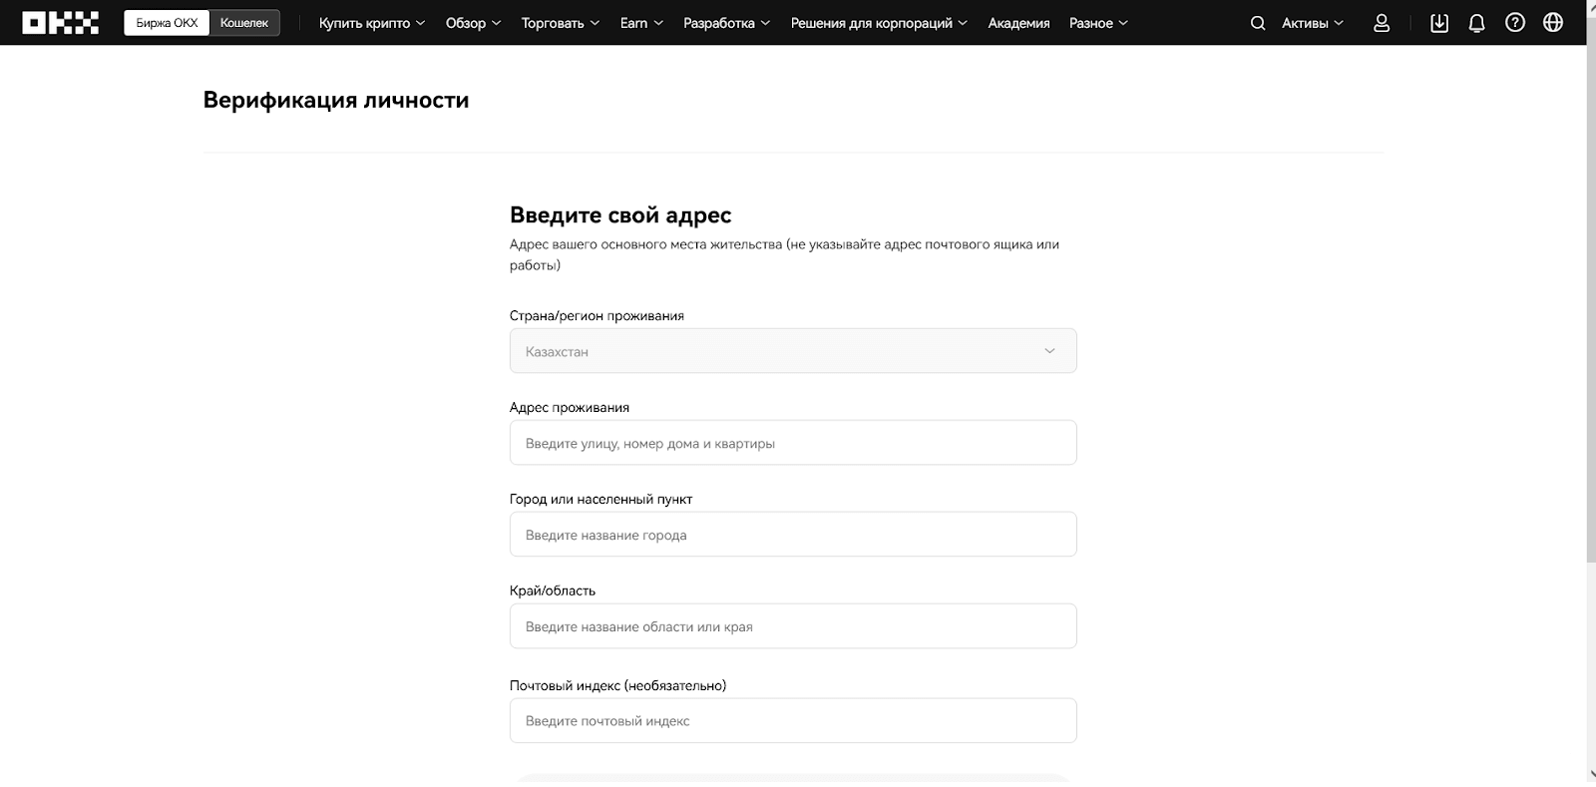Expand the Купить крипто menu

371,23
